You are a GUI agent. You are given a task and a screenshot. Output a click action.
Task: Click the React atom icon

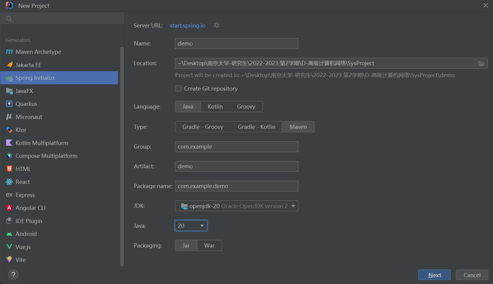(9, 182)
